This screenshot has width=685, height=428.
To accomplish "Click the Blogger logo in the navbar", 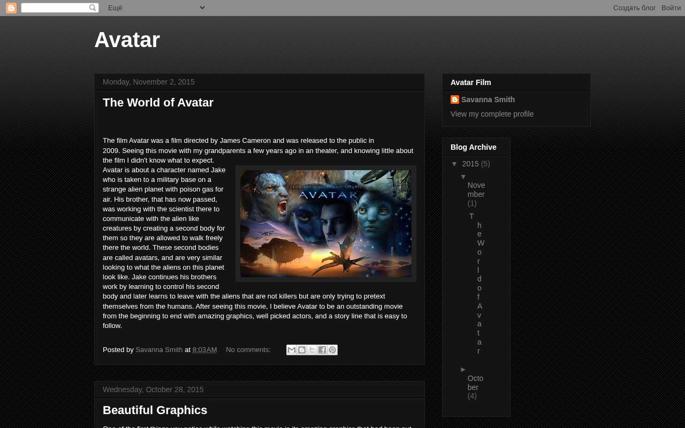I will (11, 8).
